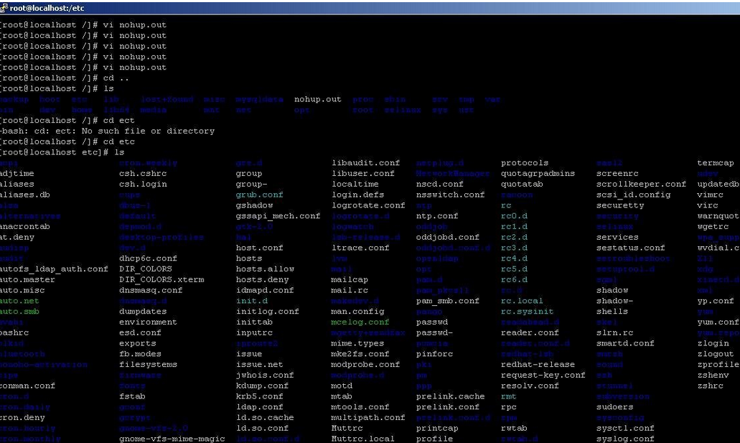Click the PuTTY icon in title bar
The width and height of the screenshot is (740, 443).
click(x=4, y=7)
